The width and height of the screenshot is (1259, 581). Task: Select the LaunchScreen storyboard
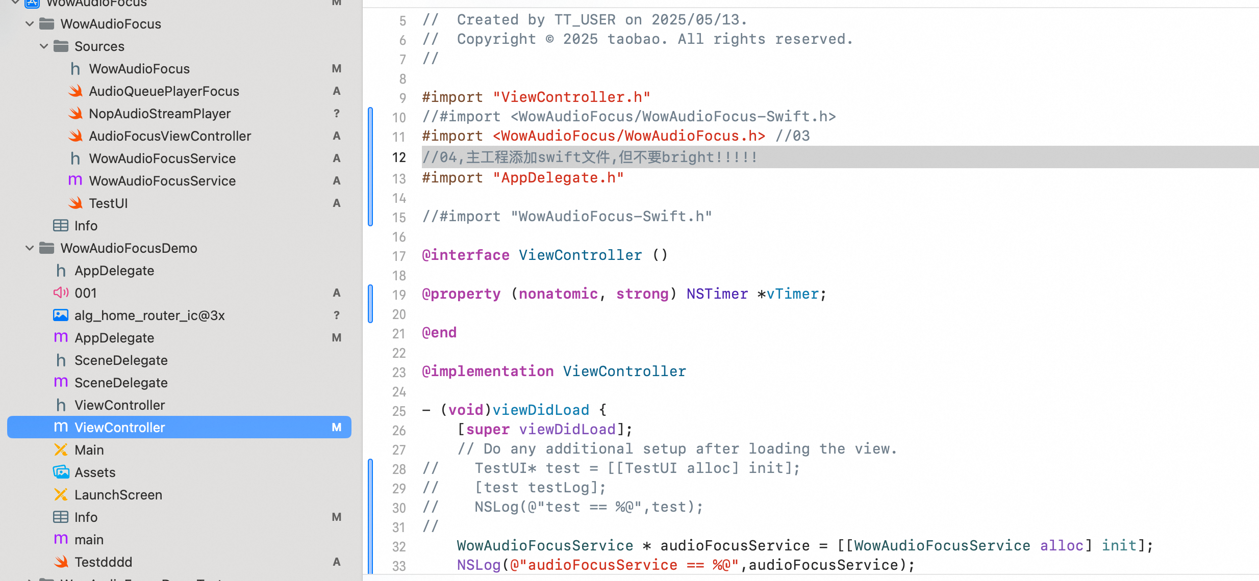tap(118, 495)
